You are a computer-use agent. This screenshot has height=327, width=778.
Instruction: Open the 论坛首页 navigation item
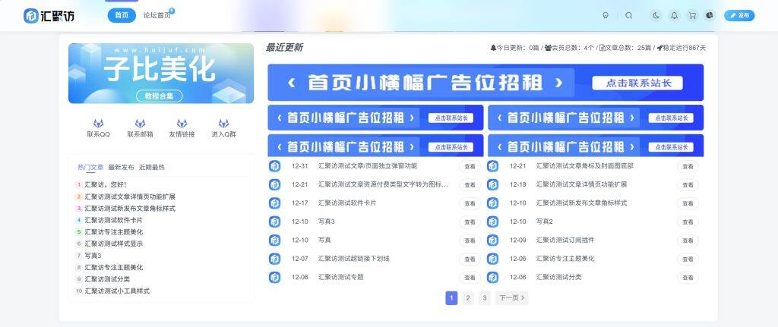pyautogui.click(x=157, y=15)
